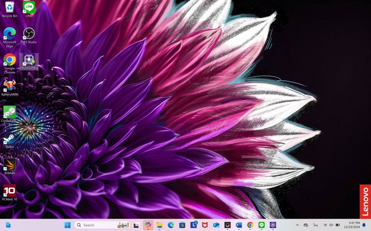
Task: Open Outlook from the taskbar
Action: coord(216,225)
